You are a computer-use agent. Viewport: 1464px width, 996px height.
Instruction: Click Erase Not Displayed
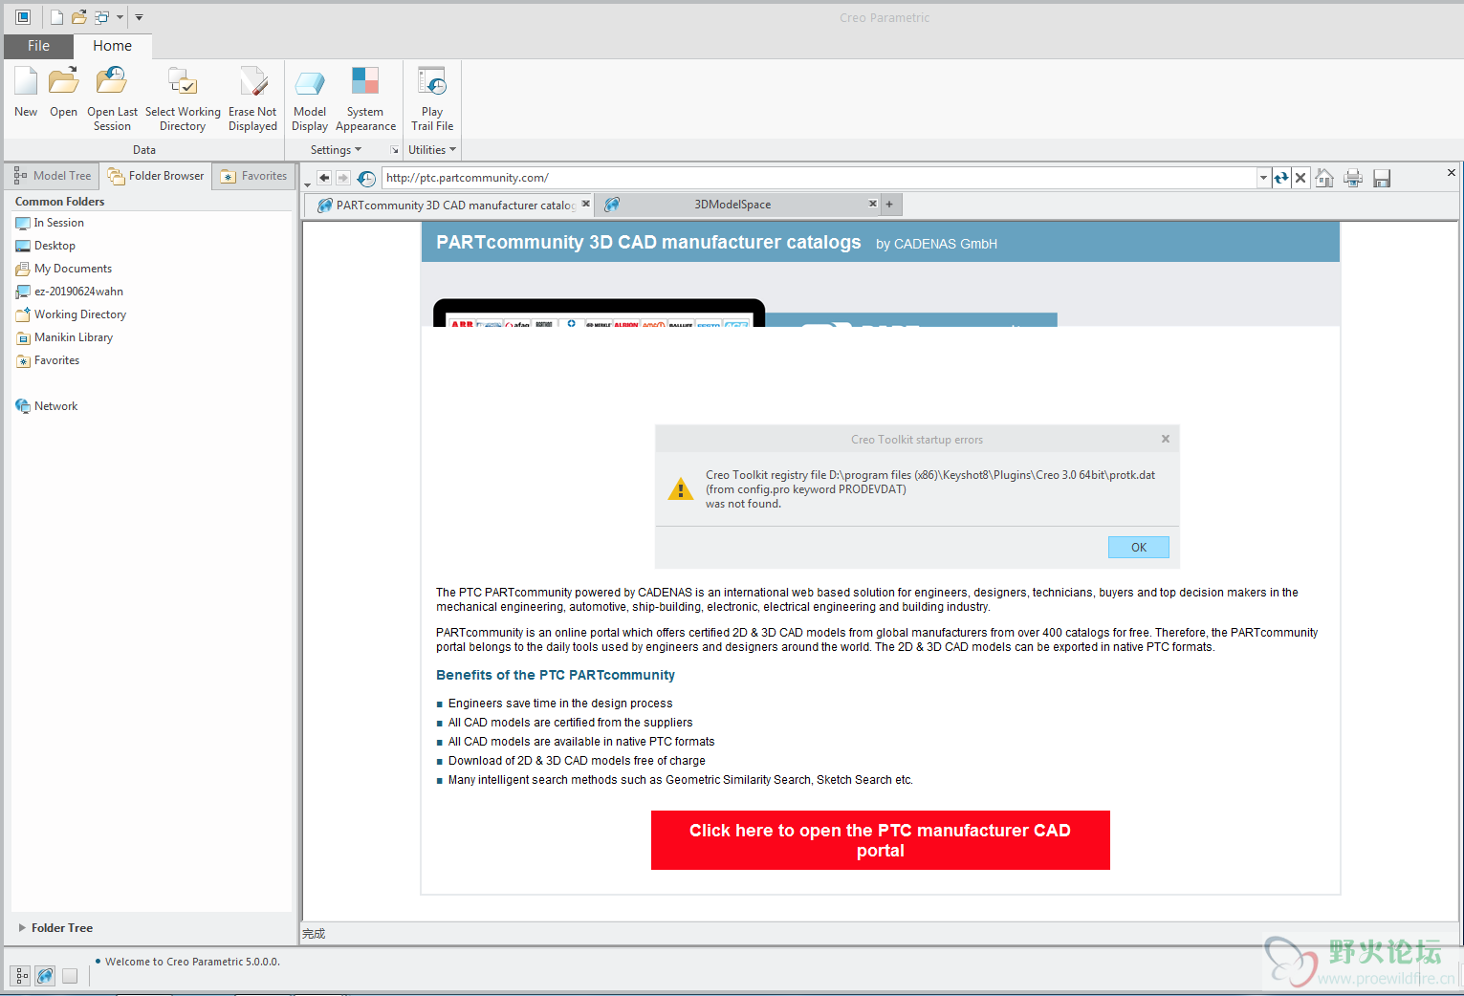(x=252, y=98)
